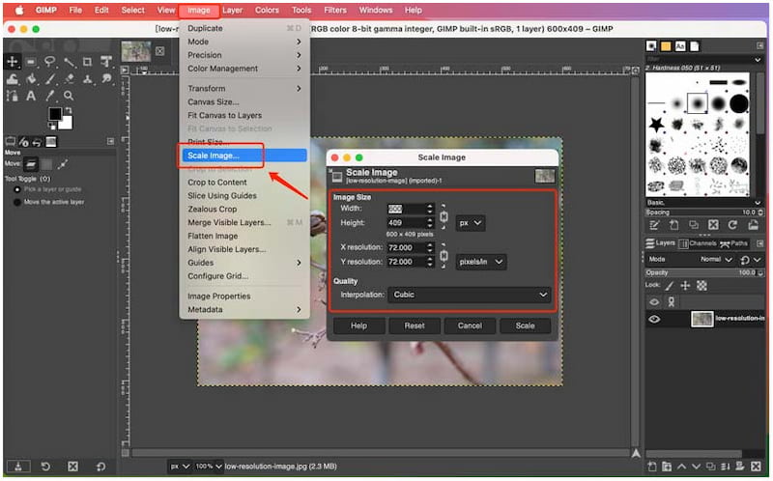
Task: Click the Reset button in Scale dialog
Action: click(x=414, y=325)
